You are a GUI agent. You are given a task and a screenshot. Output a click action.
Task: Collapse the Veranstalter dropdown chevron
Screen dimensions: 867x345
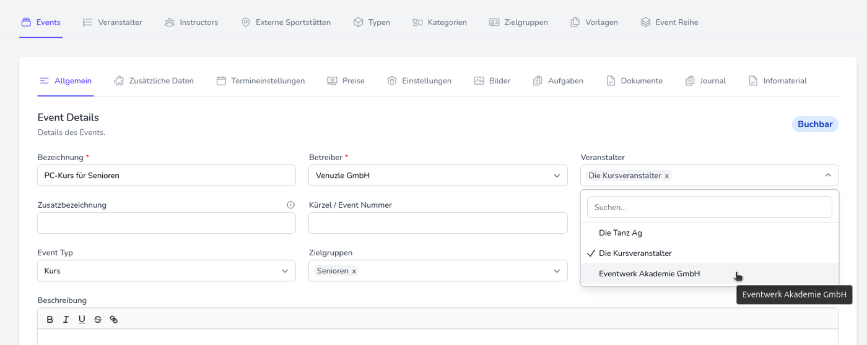point(828,176)
